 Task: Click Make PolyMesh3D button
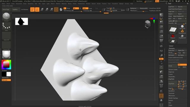point(180,16)
